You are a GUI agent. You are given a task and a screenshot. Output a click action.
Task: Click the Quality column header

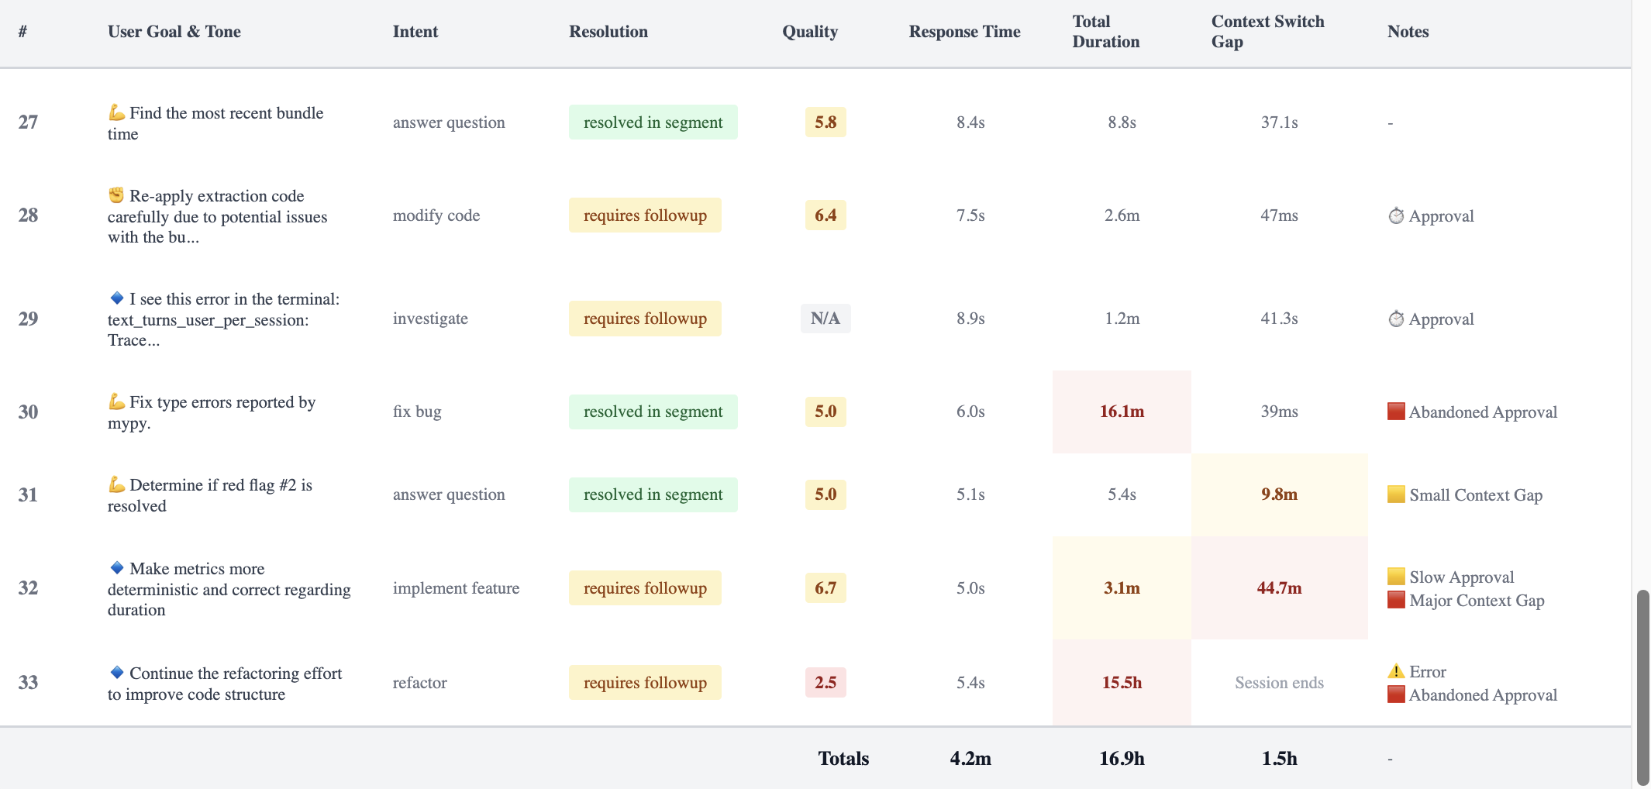pyautogui.click(x=810, y=32)
